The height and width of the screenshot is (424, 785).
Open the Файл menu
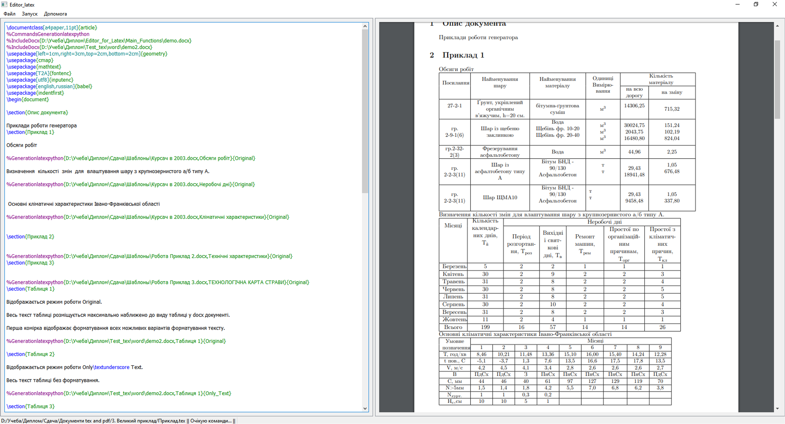9,14
